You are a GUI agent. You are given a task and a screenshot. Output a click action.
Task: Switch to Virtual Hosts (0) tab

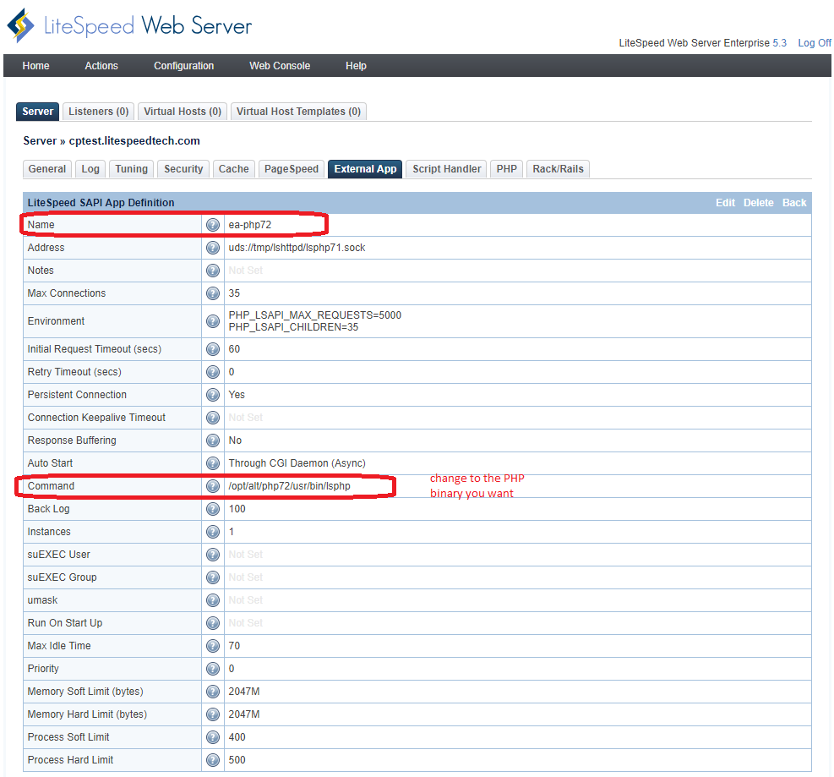click(x=183, y=112)
